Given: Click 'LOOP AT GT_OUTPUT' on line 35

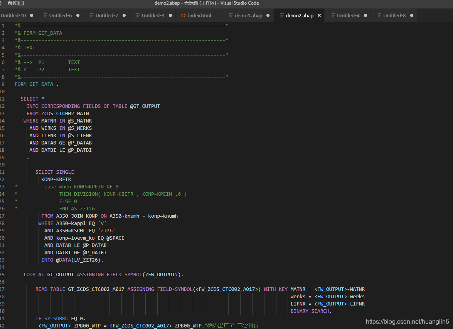Looking at the screenshot, I should click(49, 274).
